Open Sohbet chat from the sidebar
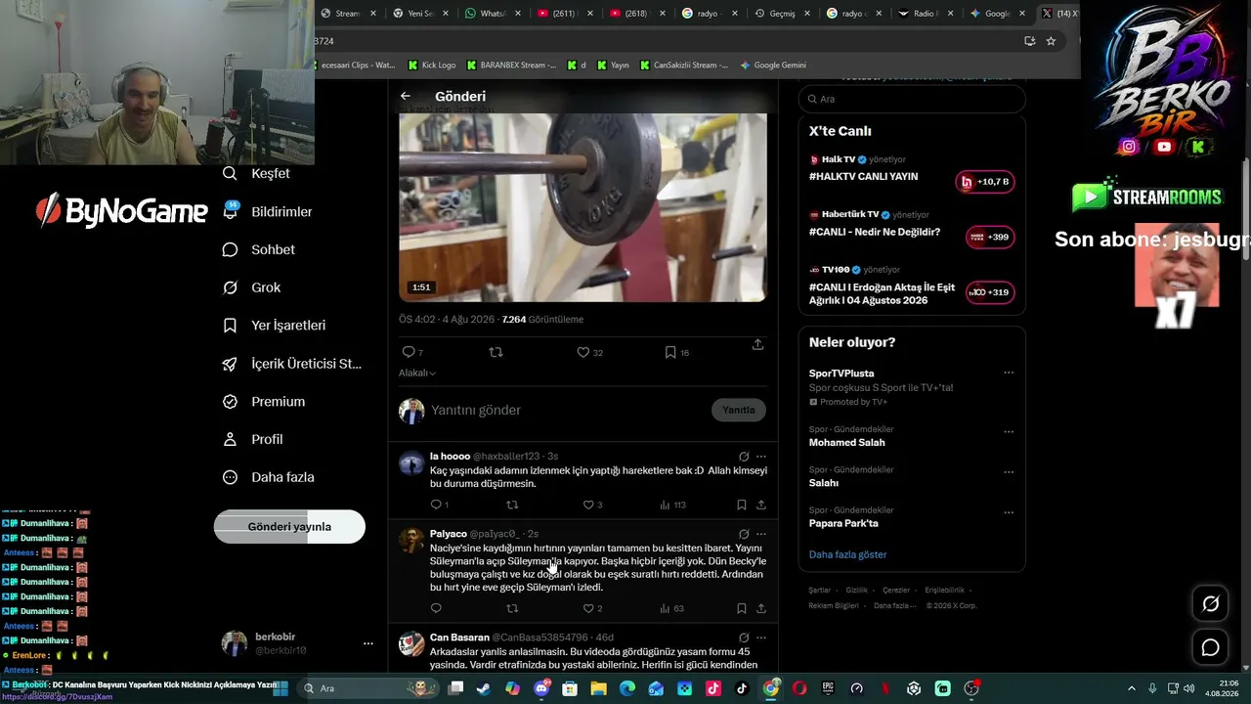The width and height of the screenshot is (1251, 704). [x=258, y=249]
